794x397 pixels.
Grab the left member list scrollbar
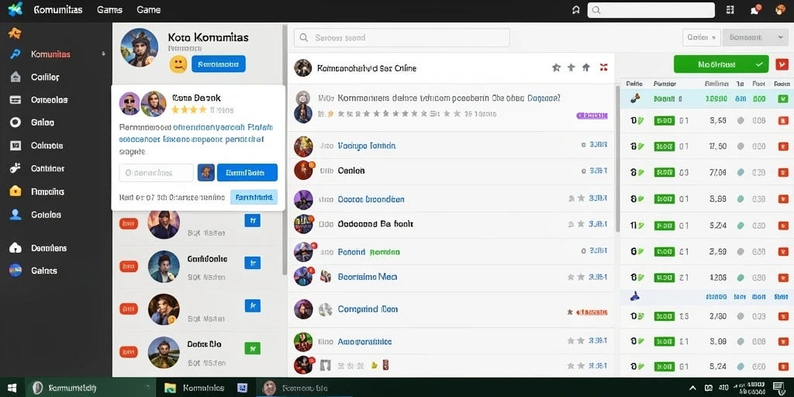(x=285, y=150)
